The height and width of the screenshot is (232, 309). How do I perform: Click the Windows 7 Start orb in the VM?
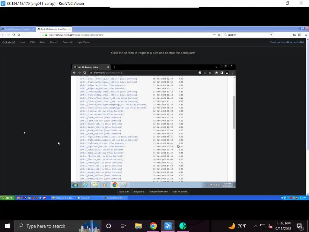[75, 185]
